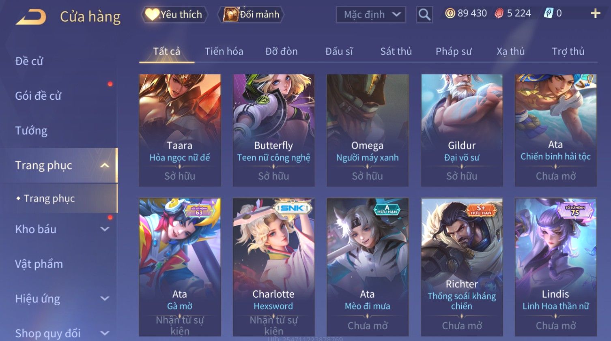Open Yêu thích favorites heart button
This screenshot has width=611, height=341.
coord(174,15)
